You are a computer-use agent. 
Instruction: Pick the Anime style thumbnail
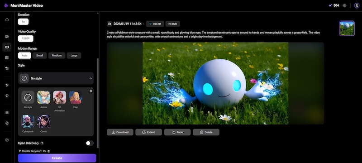(43, 97)
